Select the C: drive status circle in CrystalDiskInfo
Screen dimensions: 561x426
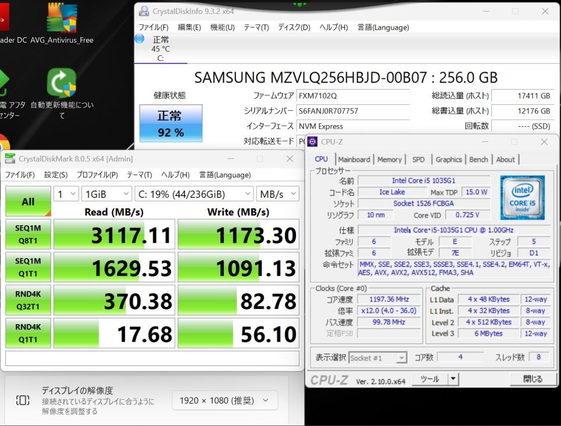pyautogui.click(x=140, y=38)
